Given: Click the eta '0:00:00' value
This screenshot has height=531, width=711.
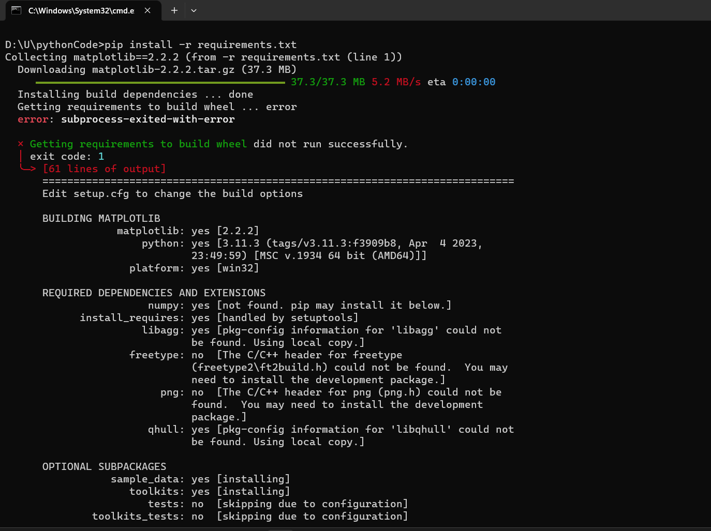Looking at the screenshot, I should (473, 82).
